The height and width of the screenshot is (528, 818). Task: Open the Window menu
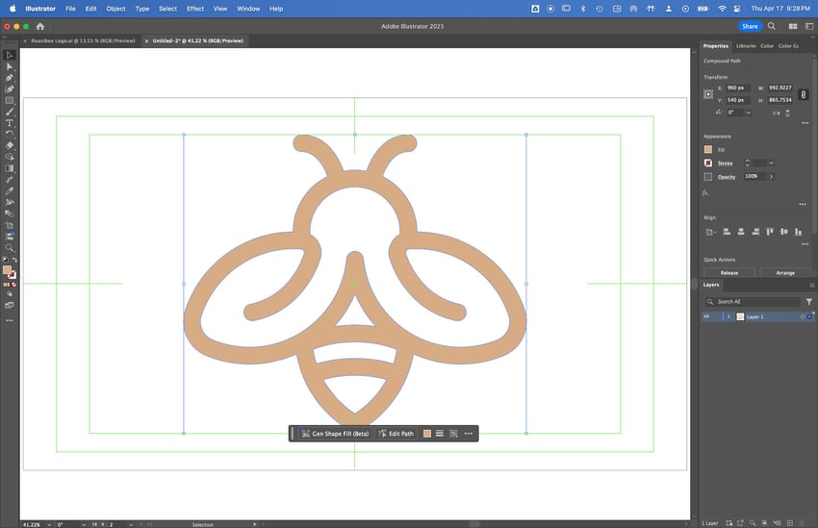pos(248,9)
